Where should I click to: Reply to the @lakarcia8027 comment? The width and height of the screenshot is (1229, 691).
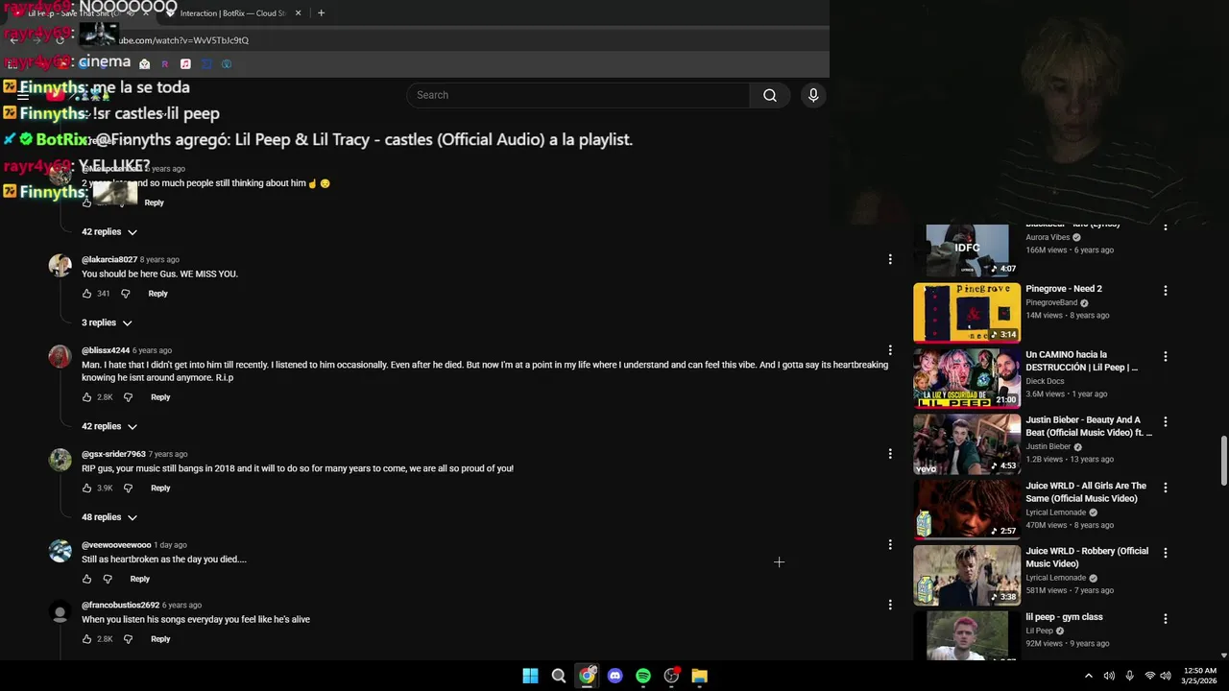(x=157, y=294)
